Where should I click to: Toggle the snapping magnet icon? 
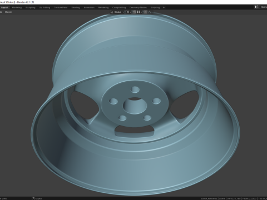135,12
